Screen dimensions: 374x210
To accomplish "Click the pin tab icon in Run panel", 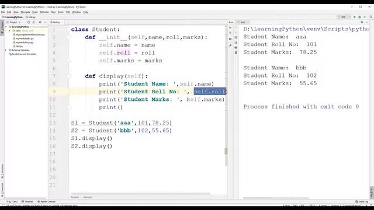I will tap(230, 45).
